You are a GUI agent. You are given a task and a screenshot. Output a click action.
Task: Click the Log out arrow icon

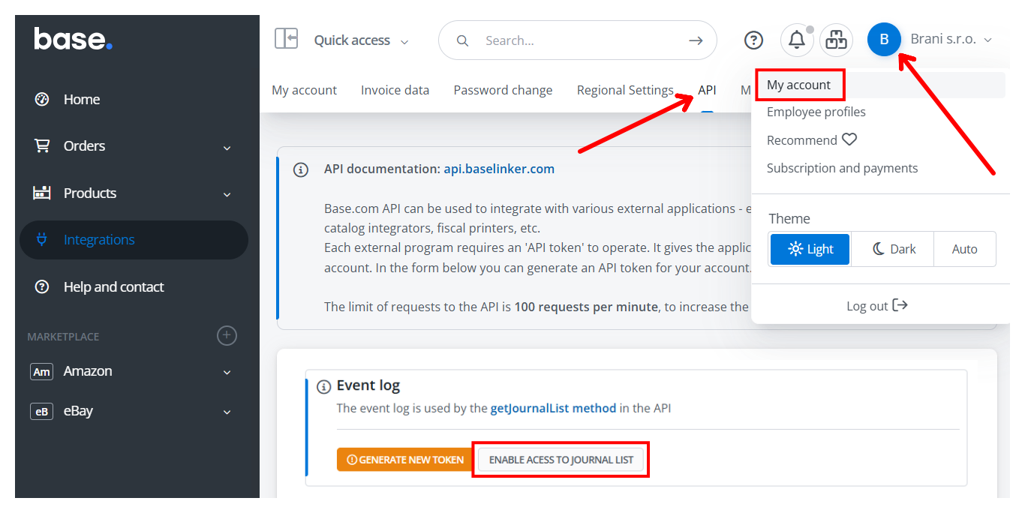pyautogui.click(x=900, y=305)
